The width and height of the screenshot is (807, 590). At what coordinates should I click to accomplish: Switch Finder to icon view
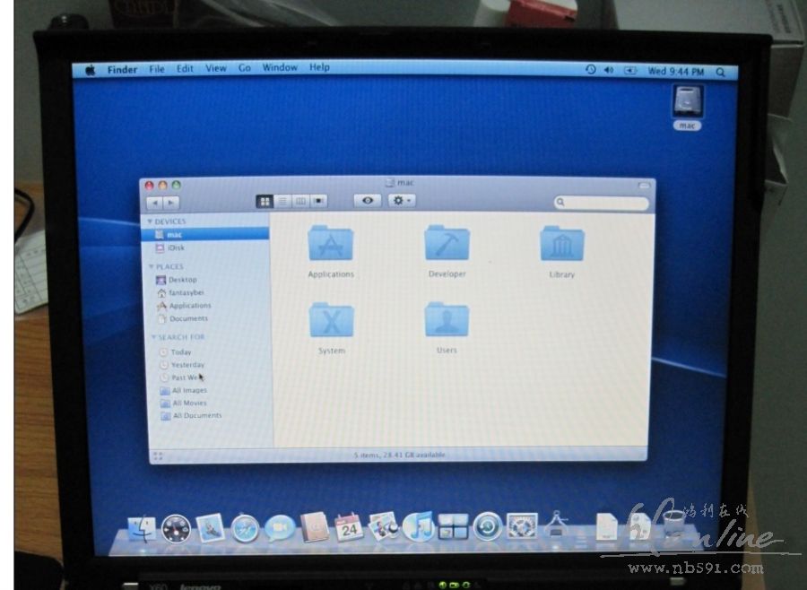(x=265, y=202)
